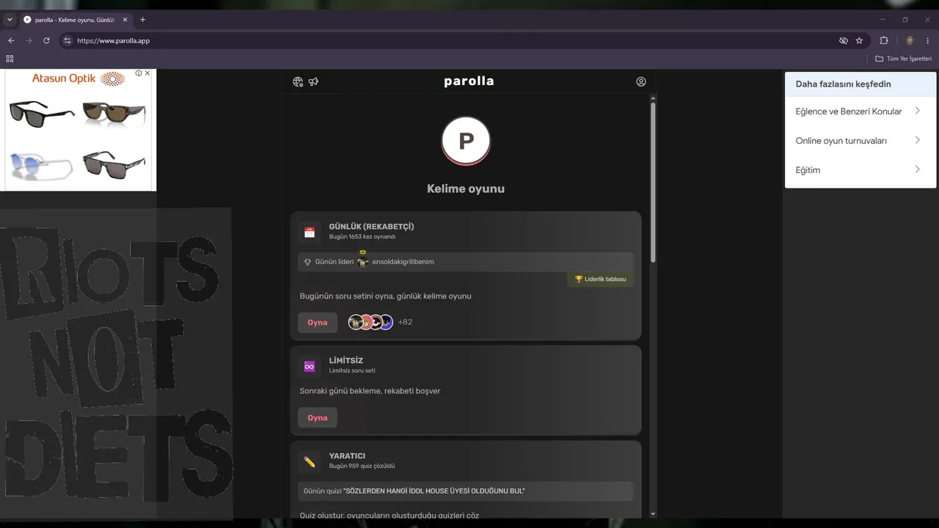The image size is (939, 528).
Task: Click the ad info icon on Atasun Optik ad
Action: click(x=139, y=73)
